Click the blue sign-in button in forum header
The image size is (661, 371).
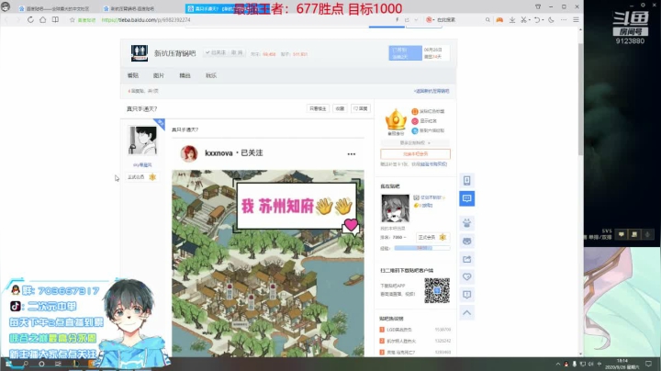[x=405, y=53]
